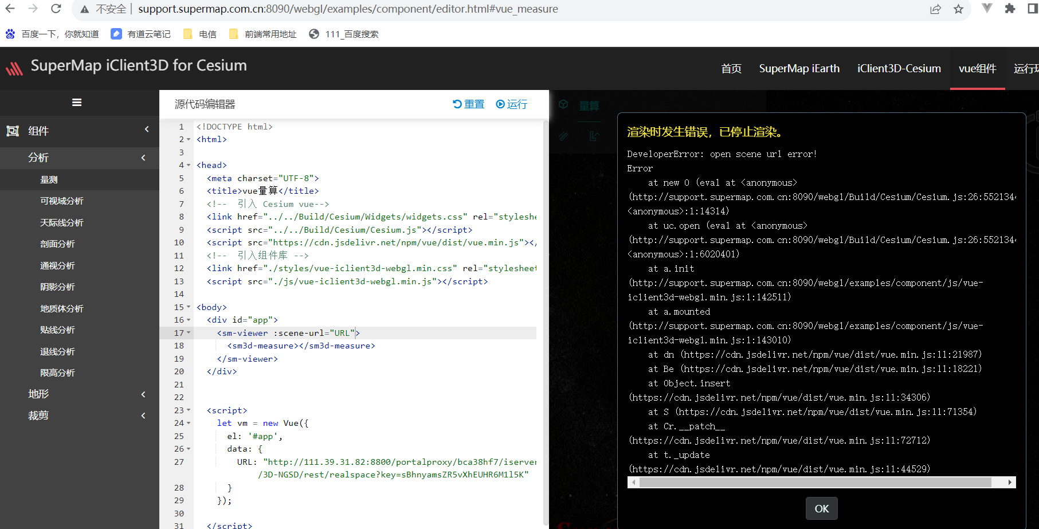Click the browser address bar URL
The width and height of the screenshot is (1039, 529).
coord(348,9)
